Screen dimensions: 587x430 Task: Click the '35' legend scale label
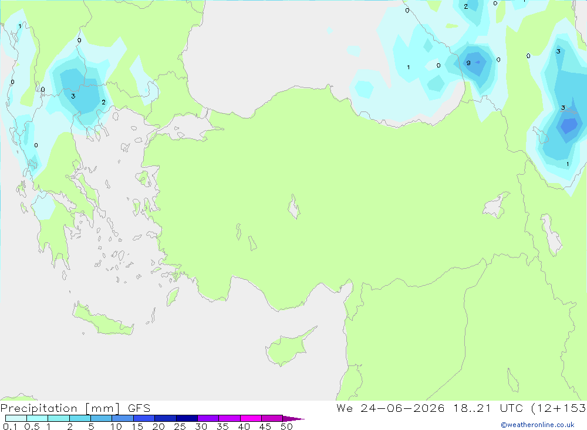[222, 426]
